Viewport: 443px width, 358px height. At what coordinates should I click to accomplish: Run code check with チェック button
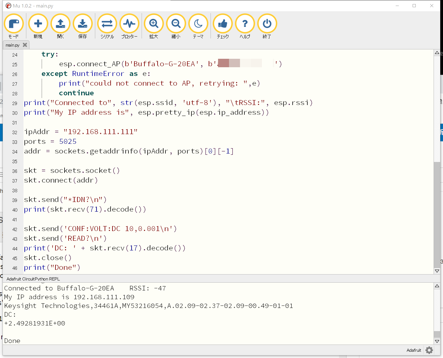(223, 26)
